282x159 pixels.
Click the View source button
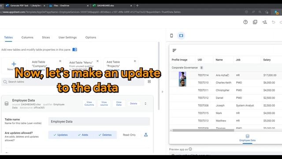pyautogui.click(x=104, y=103)
